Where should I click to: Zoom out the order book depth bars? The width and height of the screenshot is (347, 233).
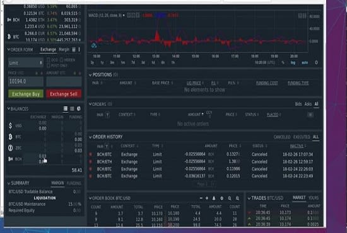pos(230,198)
